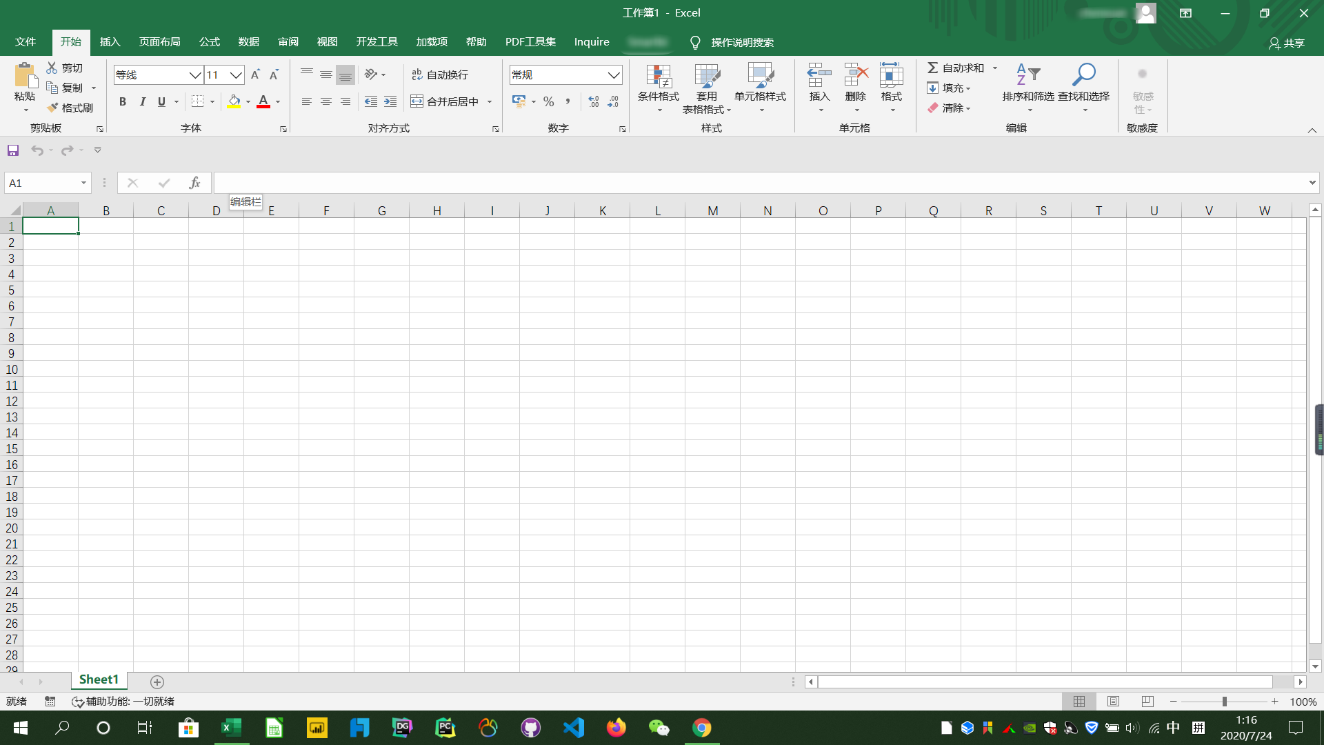This screenshot has height=745, width=1324.
Task: Click the Format Painter brush icon
Action: click(x=53, y=108)
